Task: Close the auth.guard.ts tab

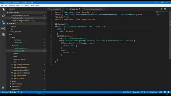Action: click(x=80, y=9)
